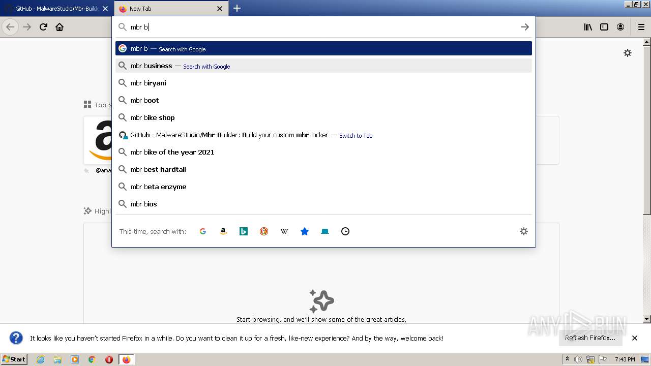The image size is (651, 366).
Task: Show hidden tray icons arrow
Action: tap(567, 359)
